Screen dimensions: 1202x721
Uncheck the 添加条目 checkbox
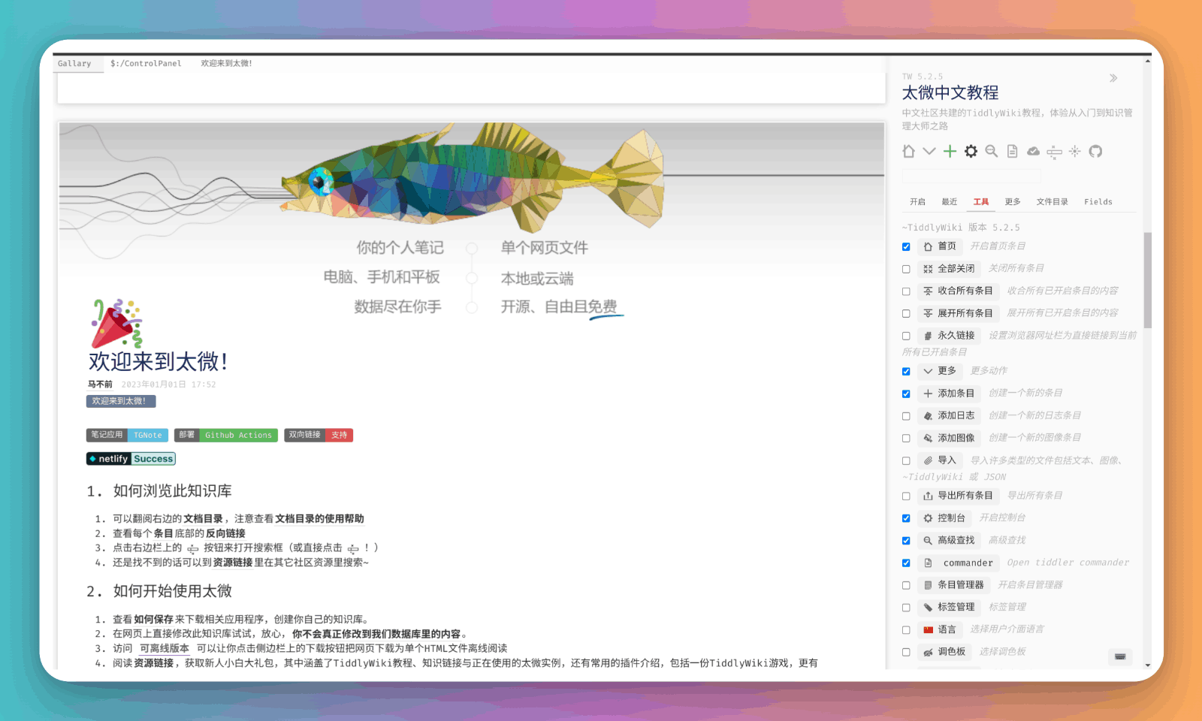tap(906, 394)
